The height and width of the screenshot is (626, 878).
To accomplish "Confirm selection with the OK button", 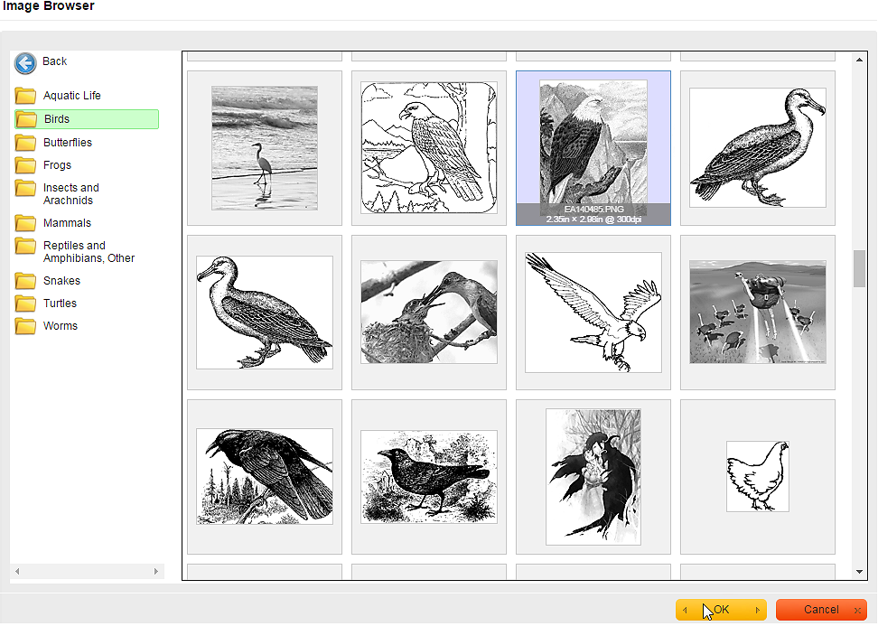I will click(721, 610).
